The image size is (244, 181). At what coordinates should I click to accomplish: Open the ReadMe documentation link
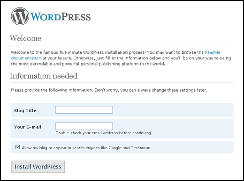[x=212, y=52]
